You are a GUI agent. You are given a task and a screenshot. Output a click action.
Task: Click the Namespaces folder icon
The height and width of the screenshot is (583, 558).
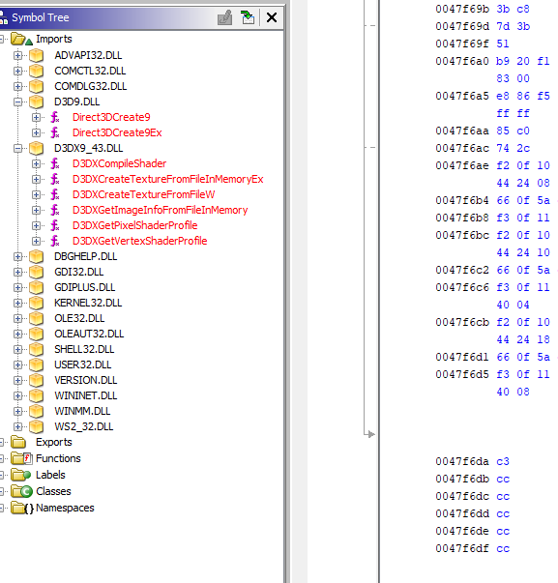pyautogui.click(x=22, y=508)
